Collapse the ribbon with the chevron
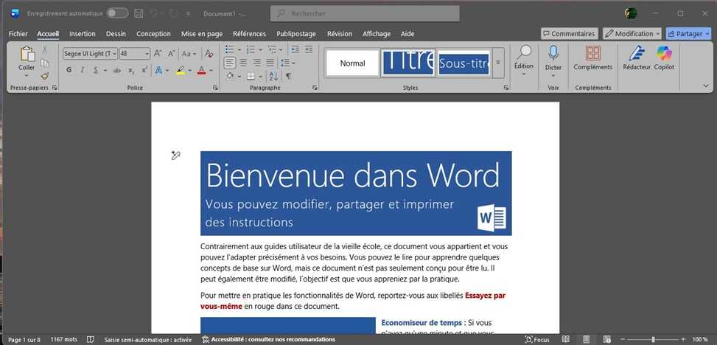Screen dimensions: 717x345 (x=705, y=86)
